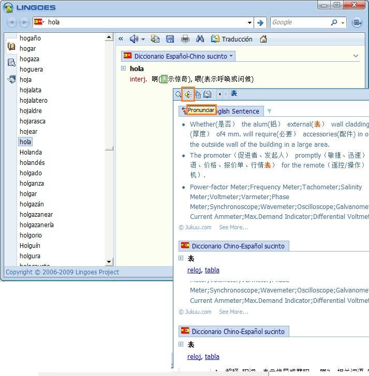The height and width of the screenshot is (376, 369).
Task: Click the magnifier icon in the popup toolbar
Action: coord(178,94)
